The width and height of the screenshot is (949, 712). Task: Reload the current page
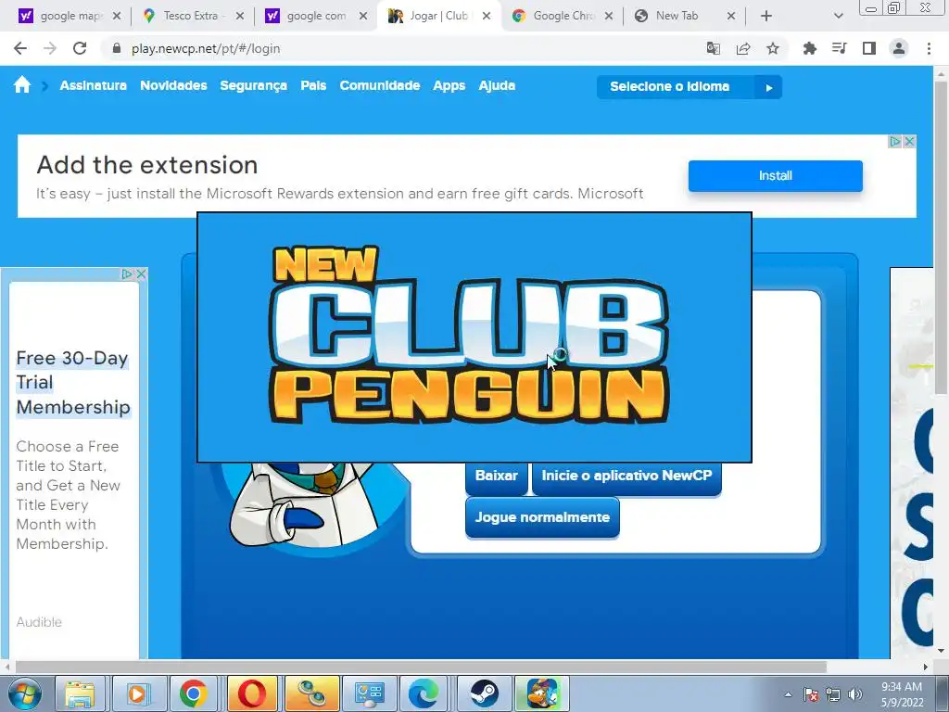80,48
